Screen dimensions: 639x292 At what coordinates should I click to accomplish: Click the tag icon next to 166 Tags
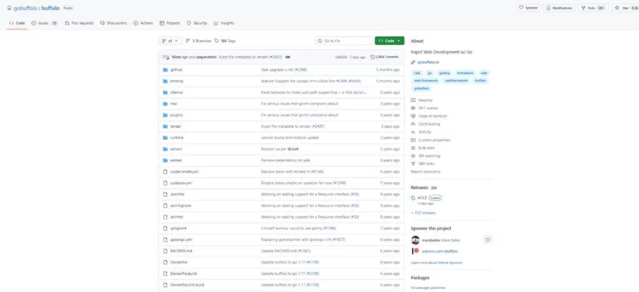[x=217, y=41]
